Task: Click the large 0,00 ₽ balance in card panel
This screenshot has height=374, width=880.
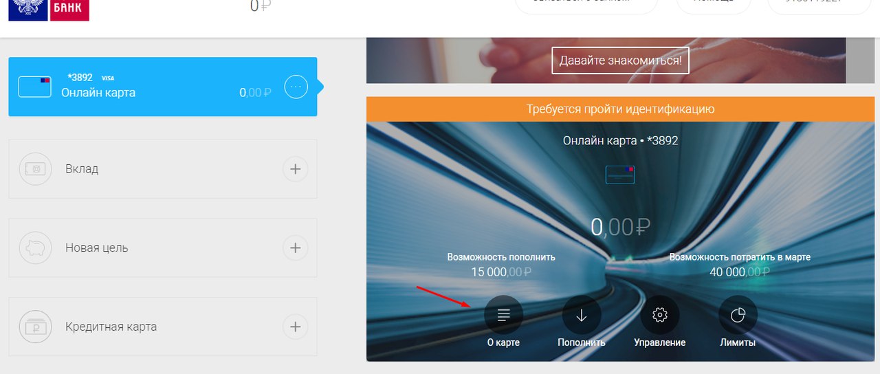Action: click(x=620, y=226)
